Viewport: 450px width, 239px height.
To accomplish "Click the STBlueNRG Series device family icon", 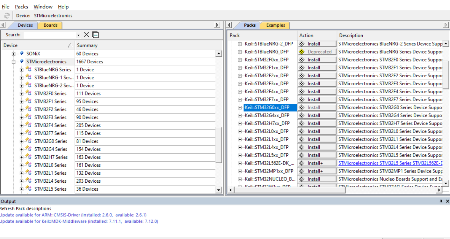I will click(x=29, y=69).
